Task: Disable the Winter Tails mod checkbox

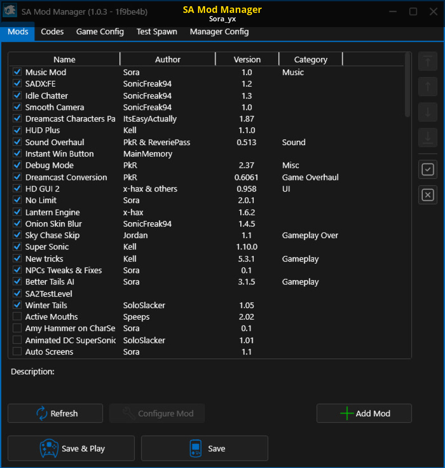Action: click(17, 305)
